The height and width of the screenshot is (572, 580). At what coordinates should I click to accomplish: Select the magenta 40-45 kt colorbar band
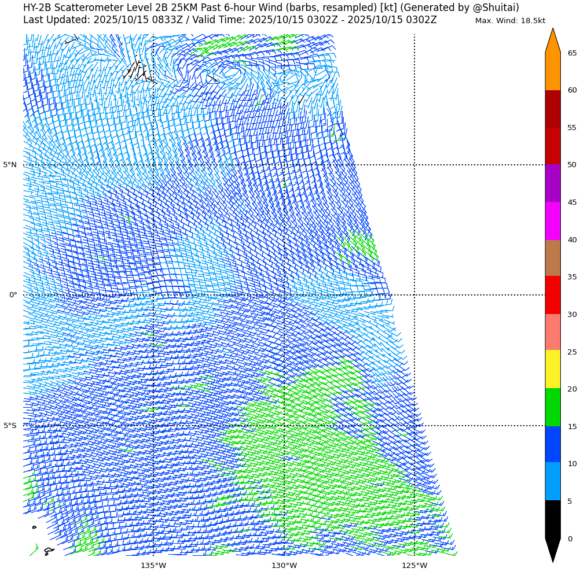tap(553, 220)
